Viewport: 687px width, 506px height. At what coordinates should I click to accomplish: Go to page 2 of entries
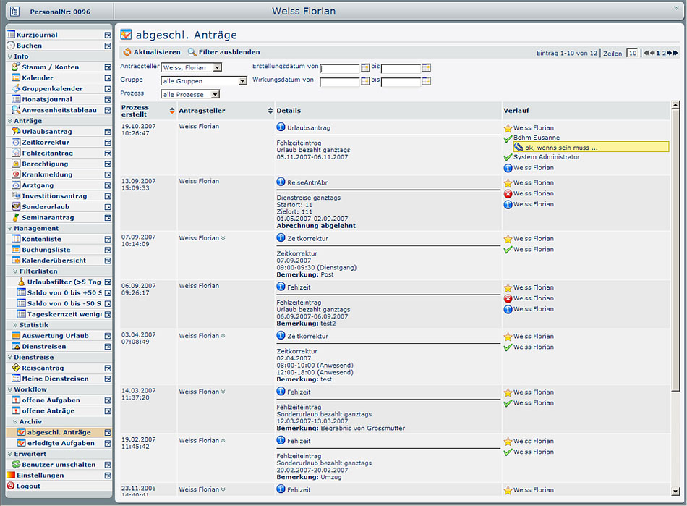pyautogui.click(x=664, y=53)
